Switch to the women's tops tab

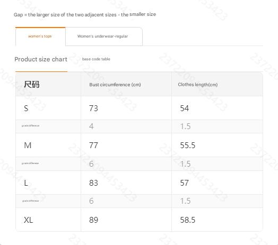click(40, 37)
